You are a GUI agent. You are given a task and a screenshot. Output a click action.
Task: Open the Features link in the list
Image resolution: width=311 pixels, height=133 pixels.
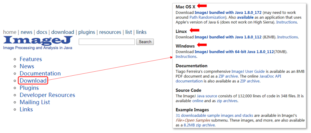pyautogui.click(x=31, y=59)
